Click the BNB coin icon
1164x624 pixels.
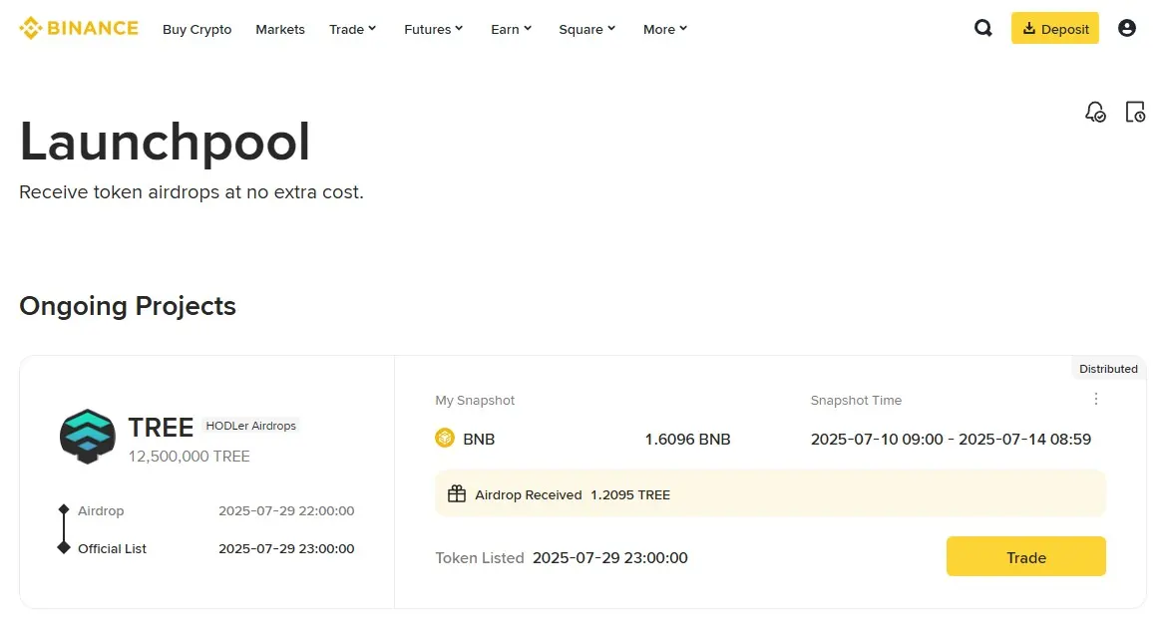click(x=445, y=439)
